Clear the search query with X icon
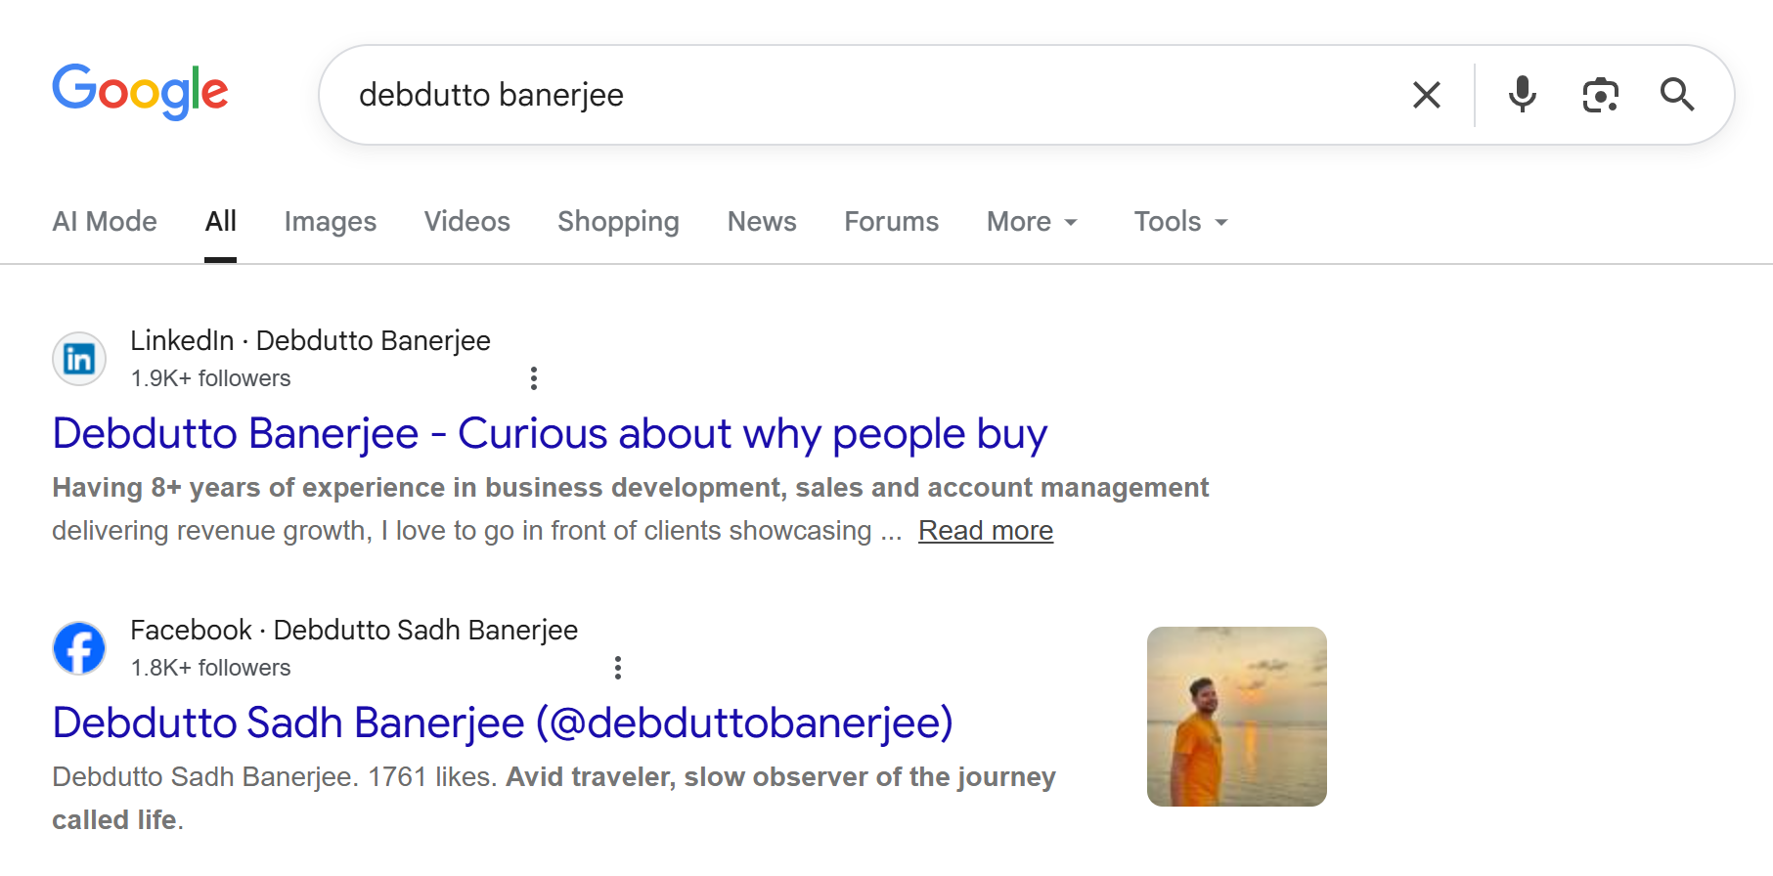Screen dimensions: 1773x876 pos(1427,95)
